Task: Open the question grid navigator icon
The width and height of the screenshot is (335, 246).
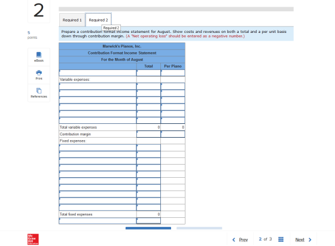Action: (x=281, y=239)
